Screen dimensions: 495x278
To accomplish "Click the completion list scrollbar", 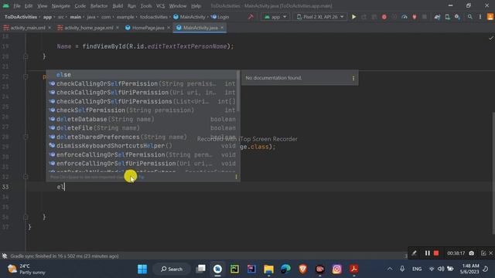I will click(x=238, y=91).
